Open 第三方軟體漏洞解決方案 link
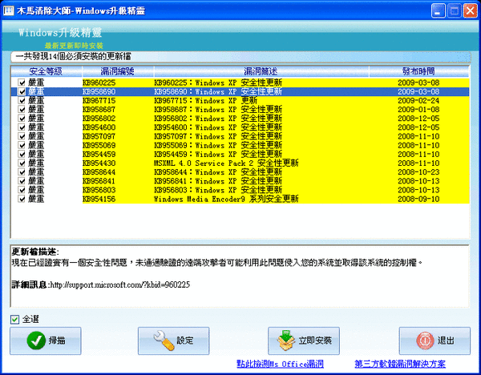Screen dimensions: 481x375 pos(400,364)
